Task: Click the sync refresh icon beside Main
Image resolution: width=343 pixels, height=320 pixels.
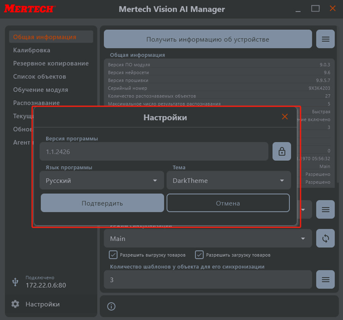Action: pyautogui.click(x=325, y=238)
